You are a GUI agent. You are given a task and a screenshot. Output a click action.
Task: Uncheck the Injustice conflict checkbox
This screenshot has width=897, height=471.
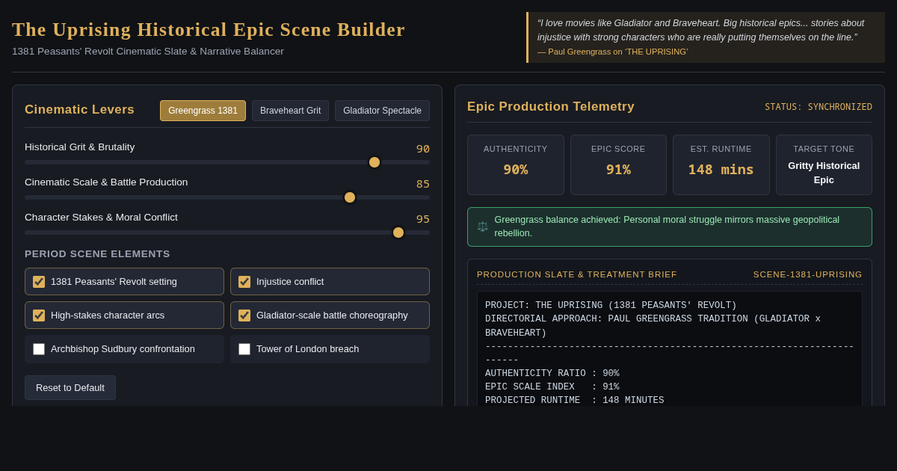pos(244,282)
